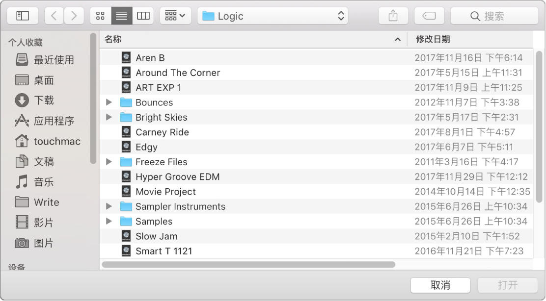Click the horizontal scrollbar at bottom
Image resolution: width=546 pixels, height=301 pixels.
tap(248, 264)
